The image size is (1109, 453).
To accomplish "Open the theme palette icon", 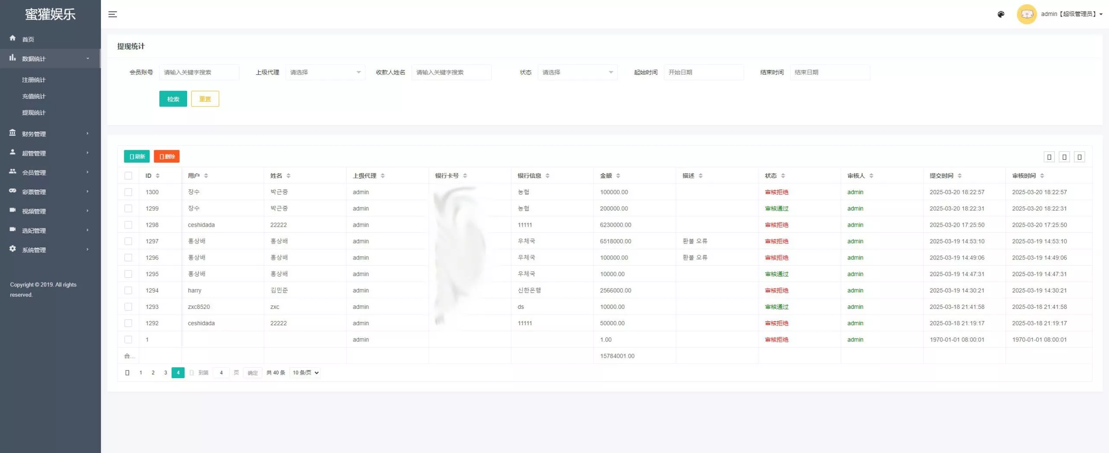I will (x=1001, y=14).
